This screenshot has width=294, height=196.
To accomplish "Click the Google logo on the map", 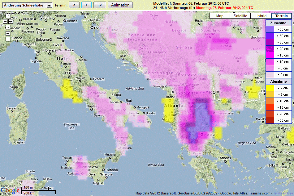I will [10, 191].
